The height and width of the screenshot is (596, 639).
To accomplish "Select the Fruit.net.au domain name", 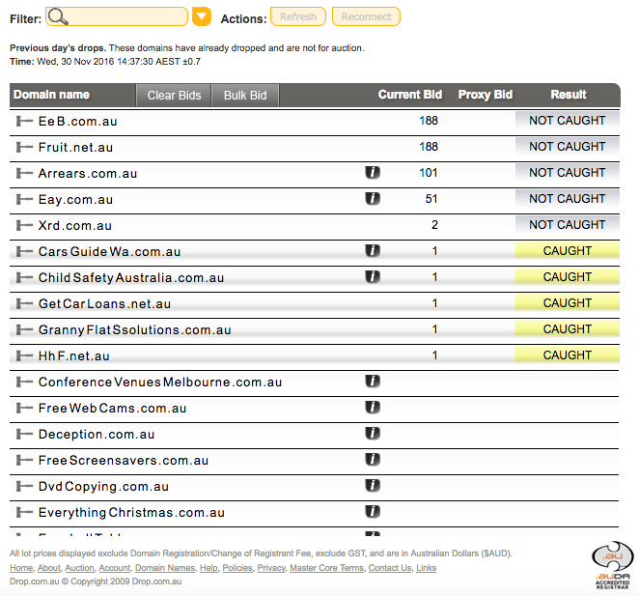I will pos(76,147).
